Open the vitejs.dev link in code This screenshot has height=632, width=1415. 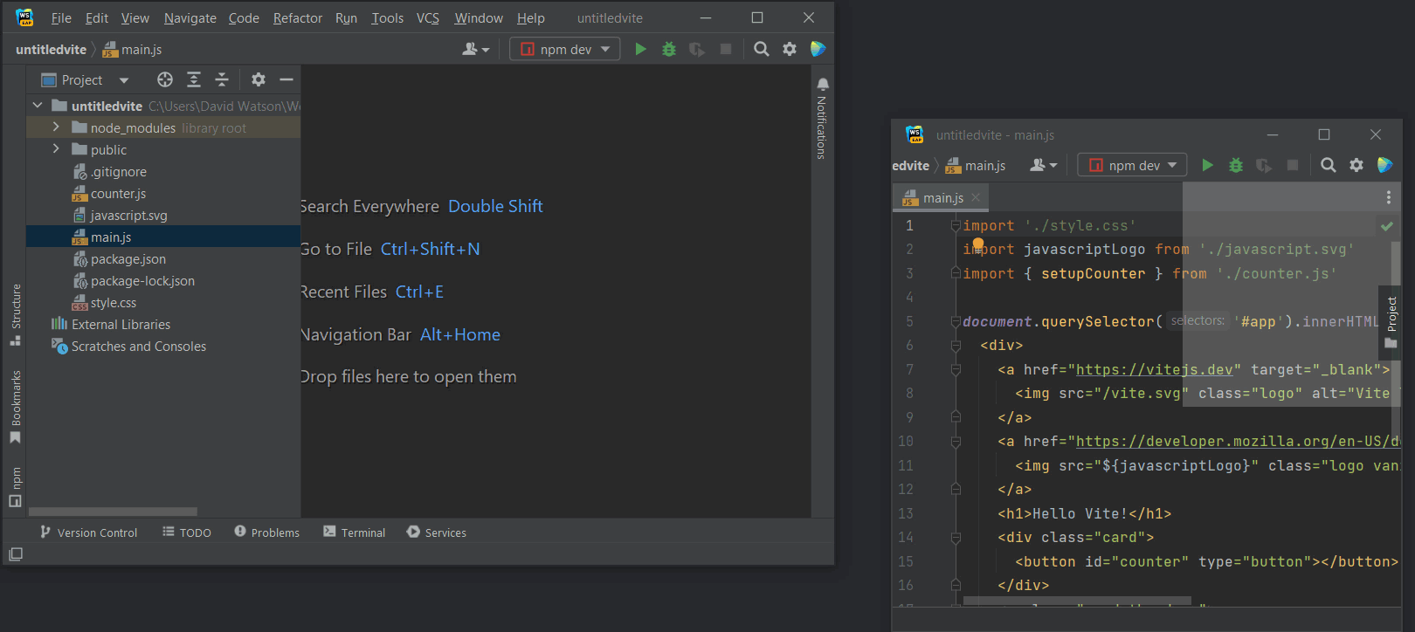coord(1154,370)
